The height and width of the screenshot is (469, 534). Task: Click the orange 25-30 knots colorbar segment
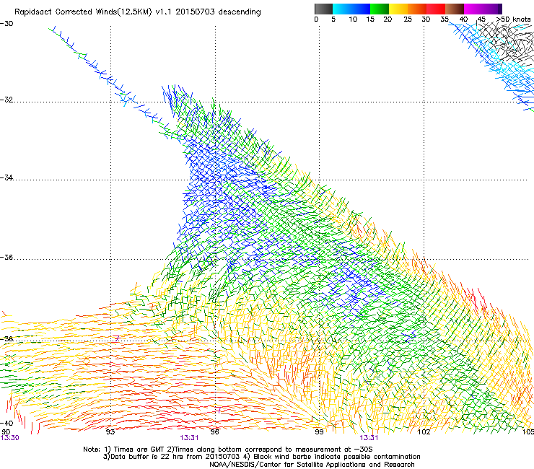point(417,9)
